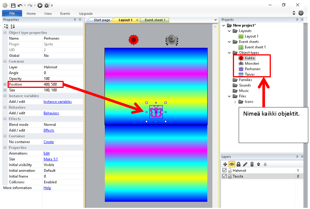Screen dimensions: 310x209
Task: Click the Instance variables link
Action: 58,102
